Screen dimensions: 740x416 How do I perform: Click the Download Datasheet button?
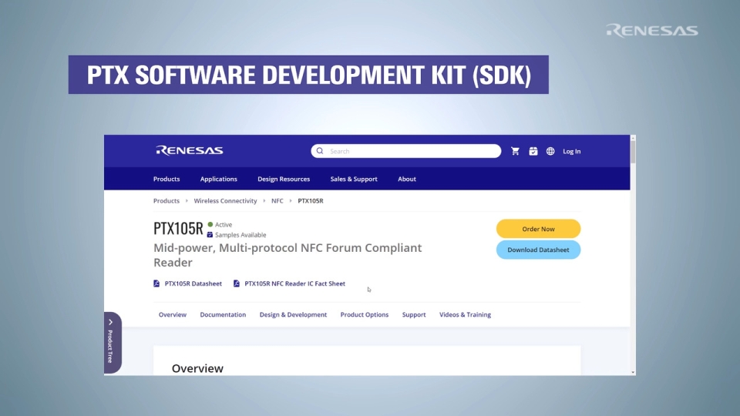click(x=539, y=250)
